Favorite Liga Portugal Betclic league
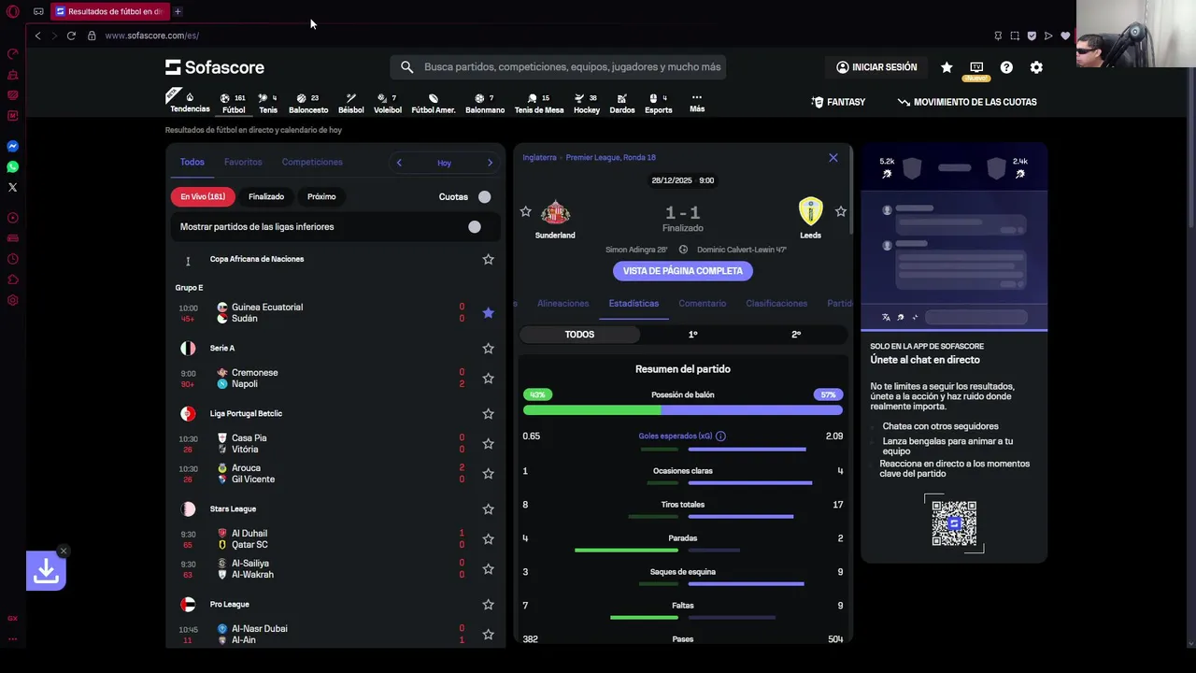1196x673 pixels. pyautogui.click(x=488, y=413)
